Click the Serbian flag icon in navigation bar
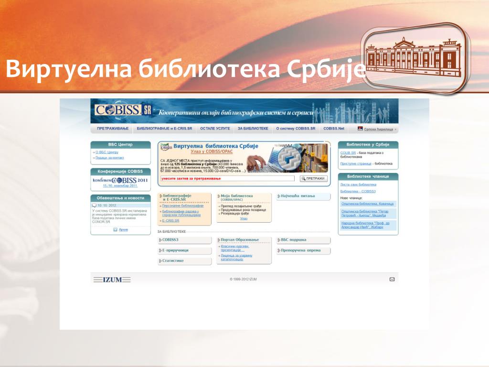 point(360,129)
